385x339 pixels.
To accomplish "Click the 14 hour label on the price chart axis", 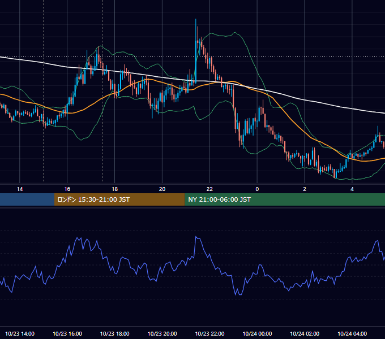I will point(20,189).
